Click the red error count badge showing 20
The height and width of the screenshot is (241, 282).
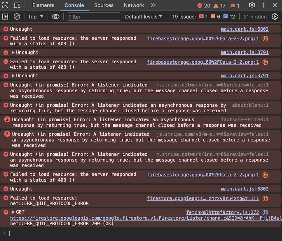click(x=204, y=5)
